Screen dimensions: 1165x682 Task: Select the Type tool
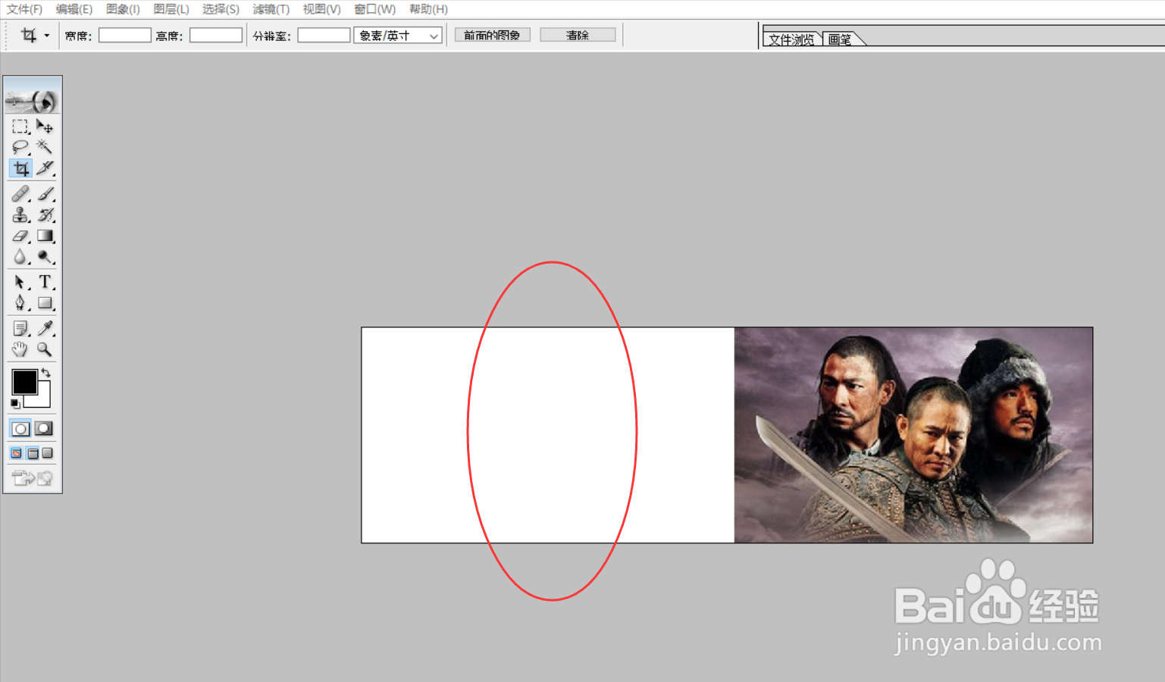click(45, 282)
